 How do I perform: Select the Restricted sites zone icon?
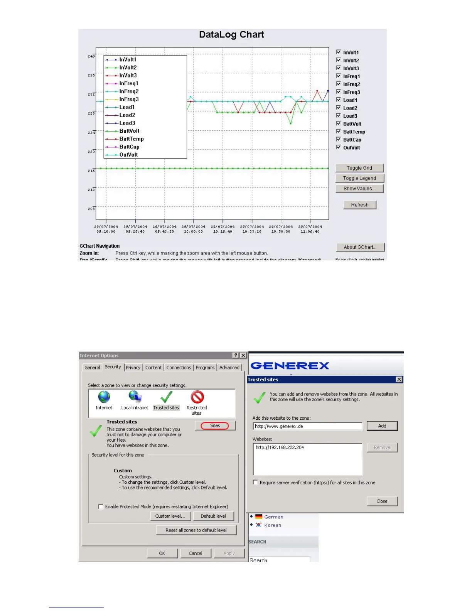click(x=197, y=397)
